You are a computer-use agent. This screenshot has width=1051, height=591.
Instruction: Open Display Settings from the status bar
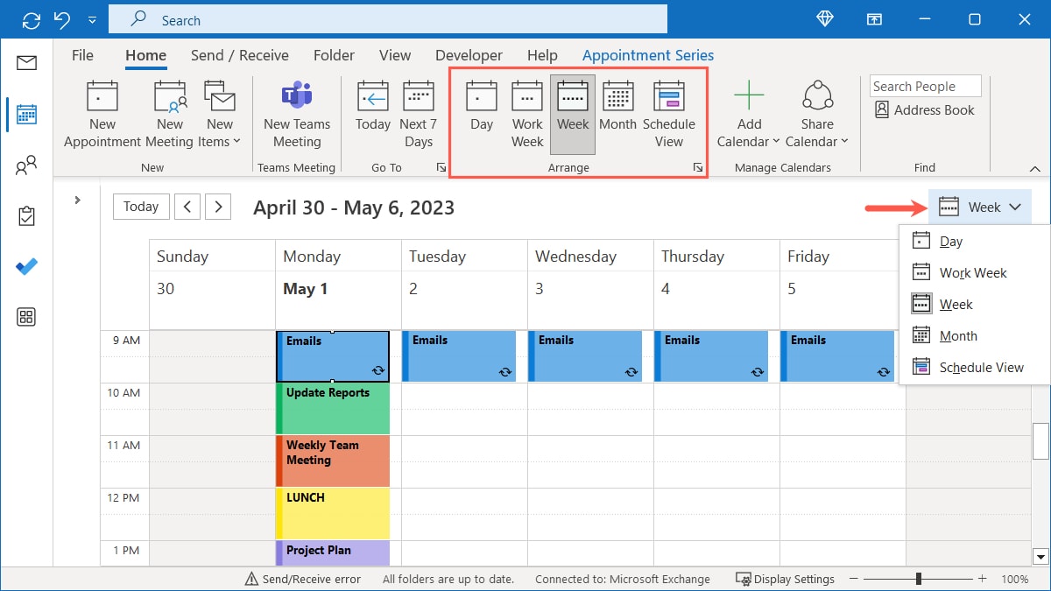pyautogui.click(x=786, y=579)
